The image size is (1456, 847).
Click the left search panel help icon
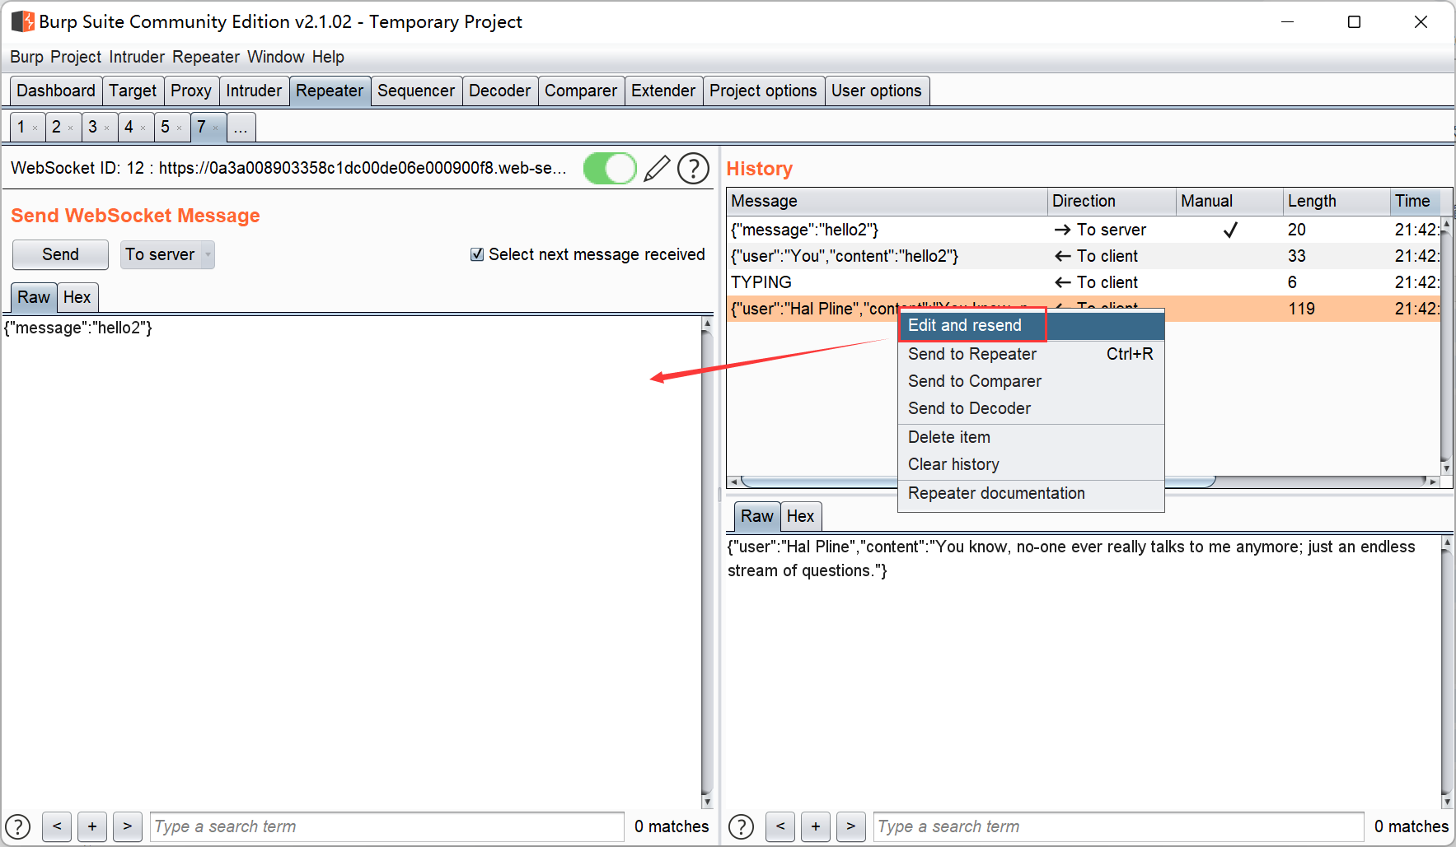(x=18, y=826)
